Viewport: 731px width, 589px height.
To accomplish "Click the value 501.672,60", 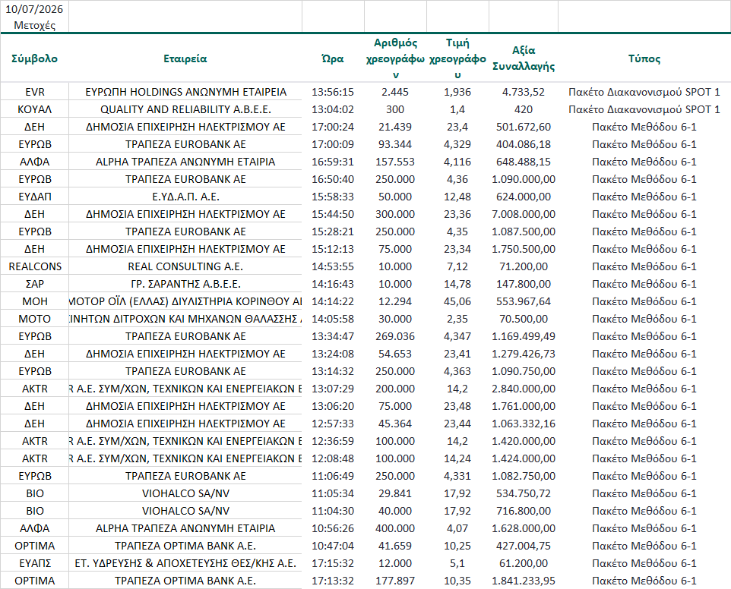I will coord(524,127).
